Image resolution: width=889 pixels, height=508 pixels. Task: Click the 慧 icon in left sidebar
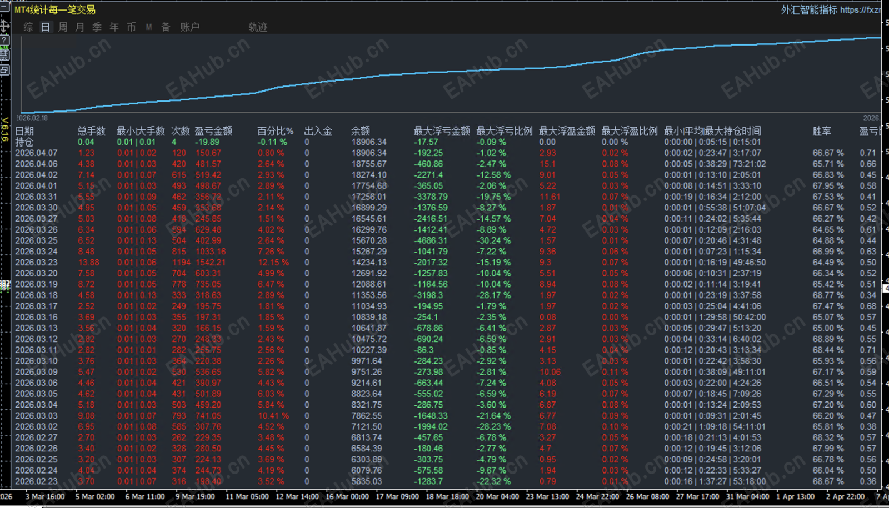pyautogui.click(x=4, y=54)
